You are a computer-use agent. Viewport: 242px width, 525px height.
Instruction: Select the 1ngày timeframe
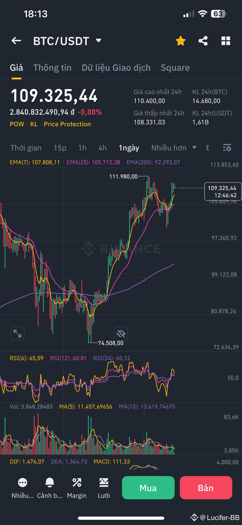(129, 148)
